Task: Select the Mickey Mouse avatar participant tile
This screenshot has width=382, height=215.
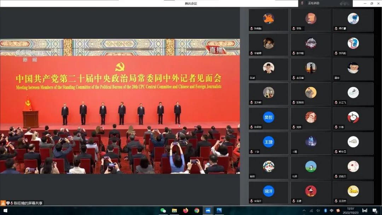Action: tap(311, 191)
